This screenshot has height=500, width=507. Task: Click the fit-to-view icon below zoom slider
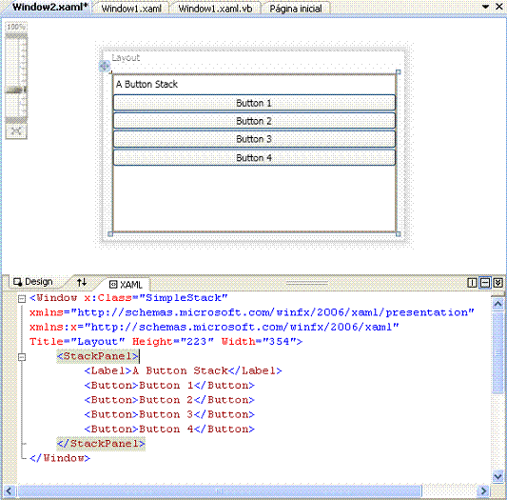click(16, 130)
